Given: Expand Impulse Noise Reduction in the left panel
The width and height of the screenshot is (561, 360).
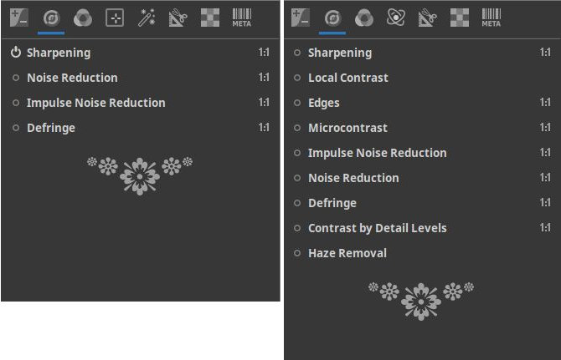Looking at the screenshot, I should [x=96, y=103].
